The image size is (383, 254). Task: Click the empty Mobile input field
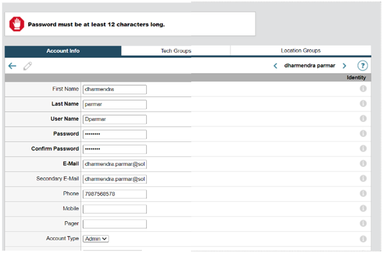pos(115,209)
